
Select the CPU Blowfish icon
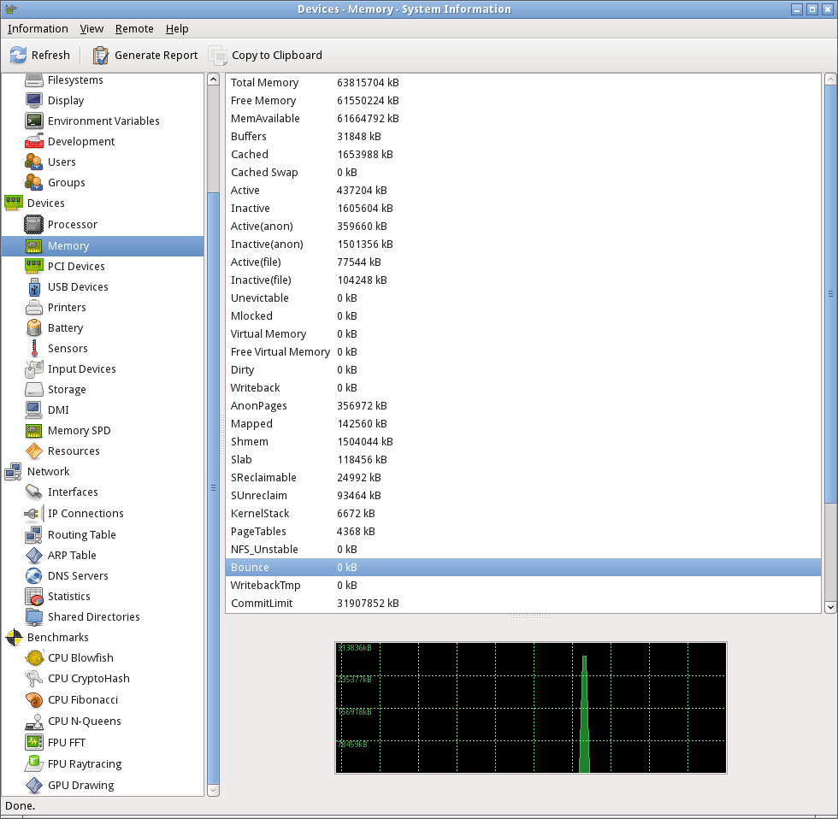[x=34, y=657]
